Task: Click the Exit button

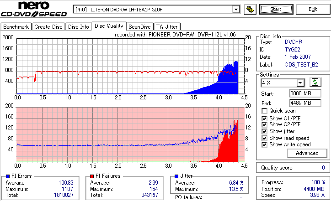Action: tap(313, 9)
